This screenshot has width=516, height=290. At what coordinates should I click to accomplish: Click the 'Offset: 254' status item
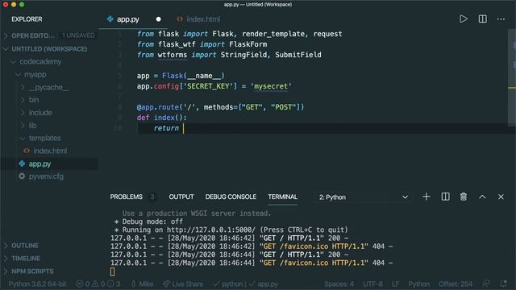[x=456, y=284]
